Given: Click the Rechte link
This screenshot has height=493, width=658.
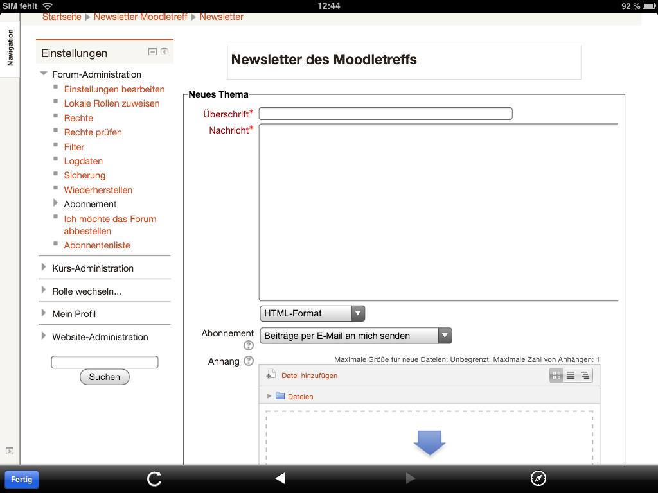Looking at the screenshot, I should click(x=78, y=118).
